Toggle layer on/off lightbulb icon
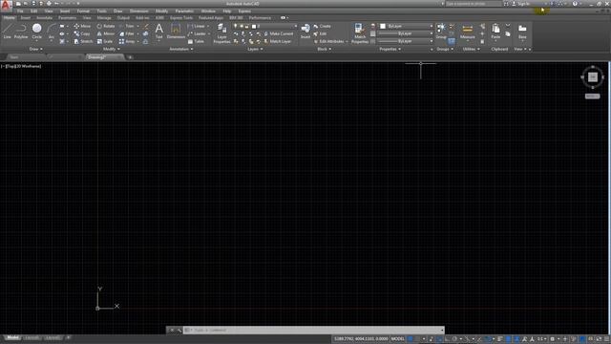The height and width of the screenshot is (344, 611). [x=236, y=26]
